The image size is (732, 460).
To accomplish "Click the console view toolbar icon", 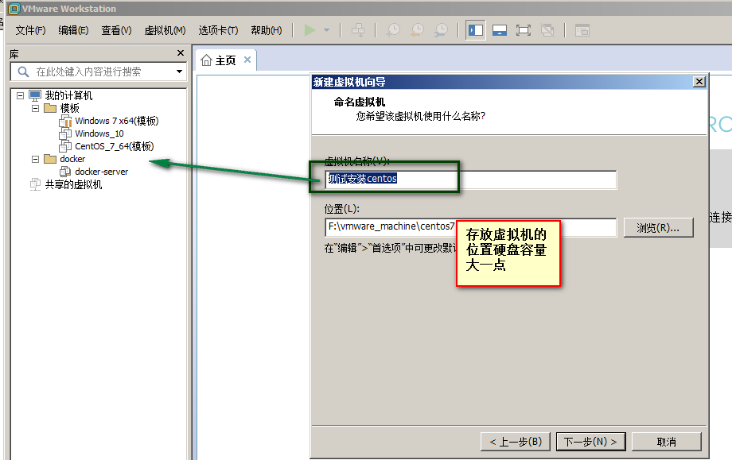I will (x=582, y=30).
